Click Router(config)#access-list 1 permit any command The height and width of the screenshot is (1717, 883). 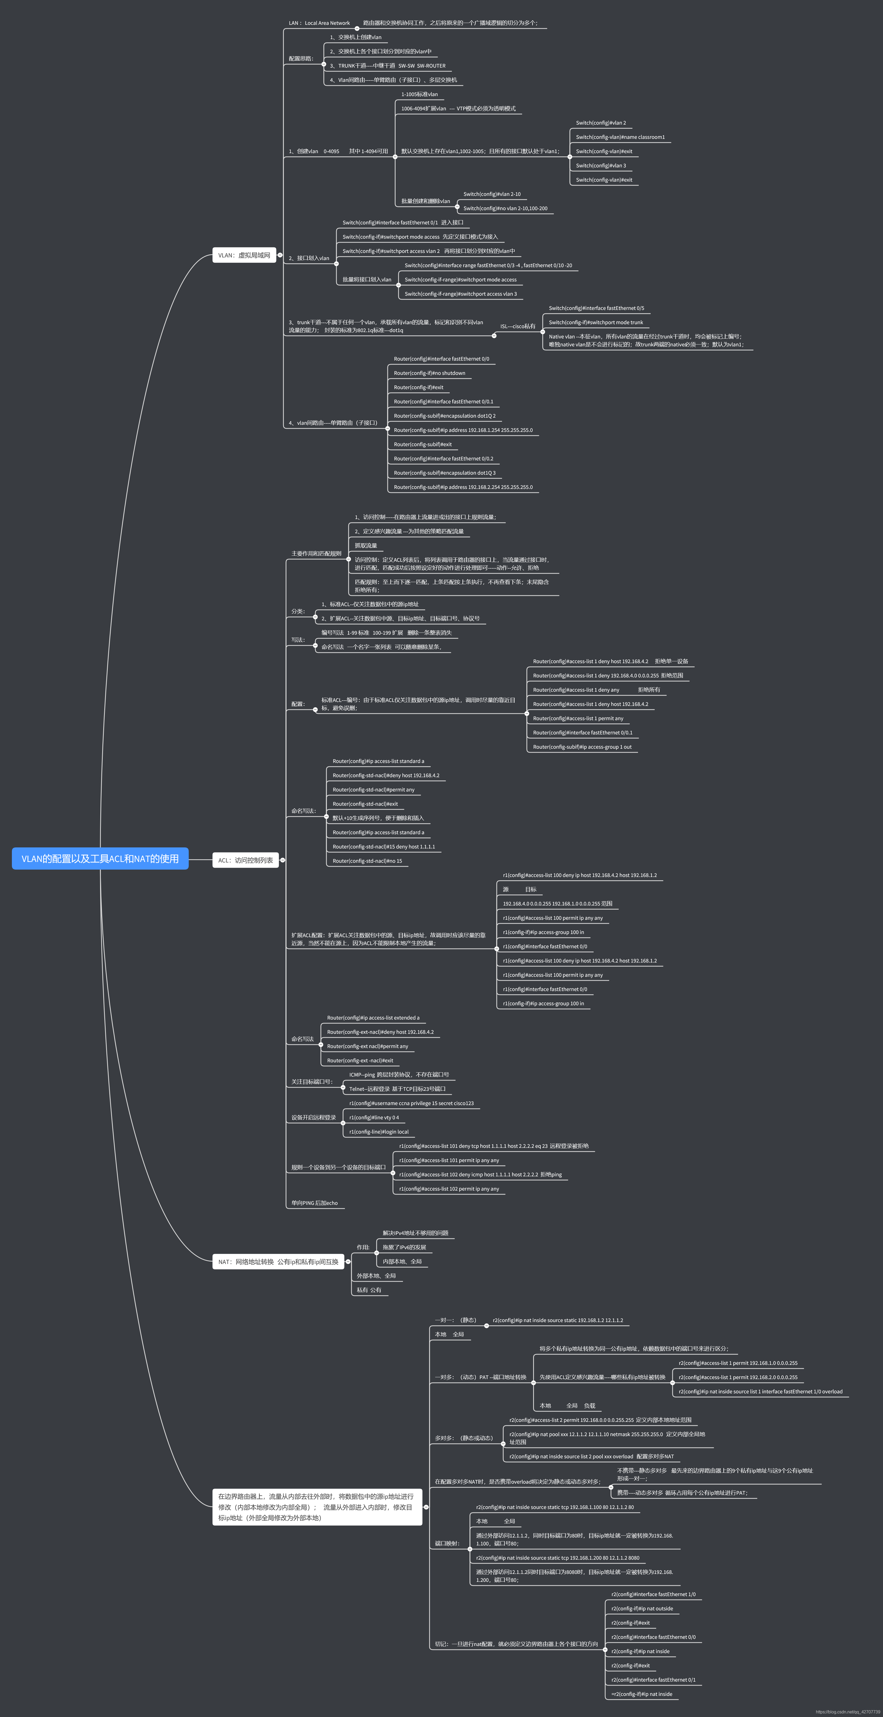(578, 719)
